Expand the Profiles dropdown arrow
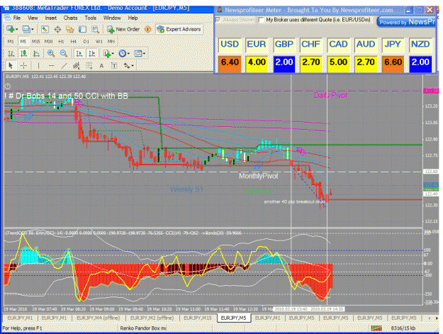Screen dimensions: 443x334 point(33,29)
